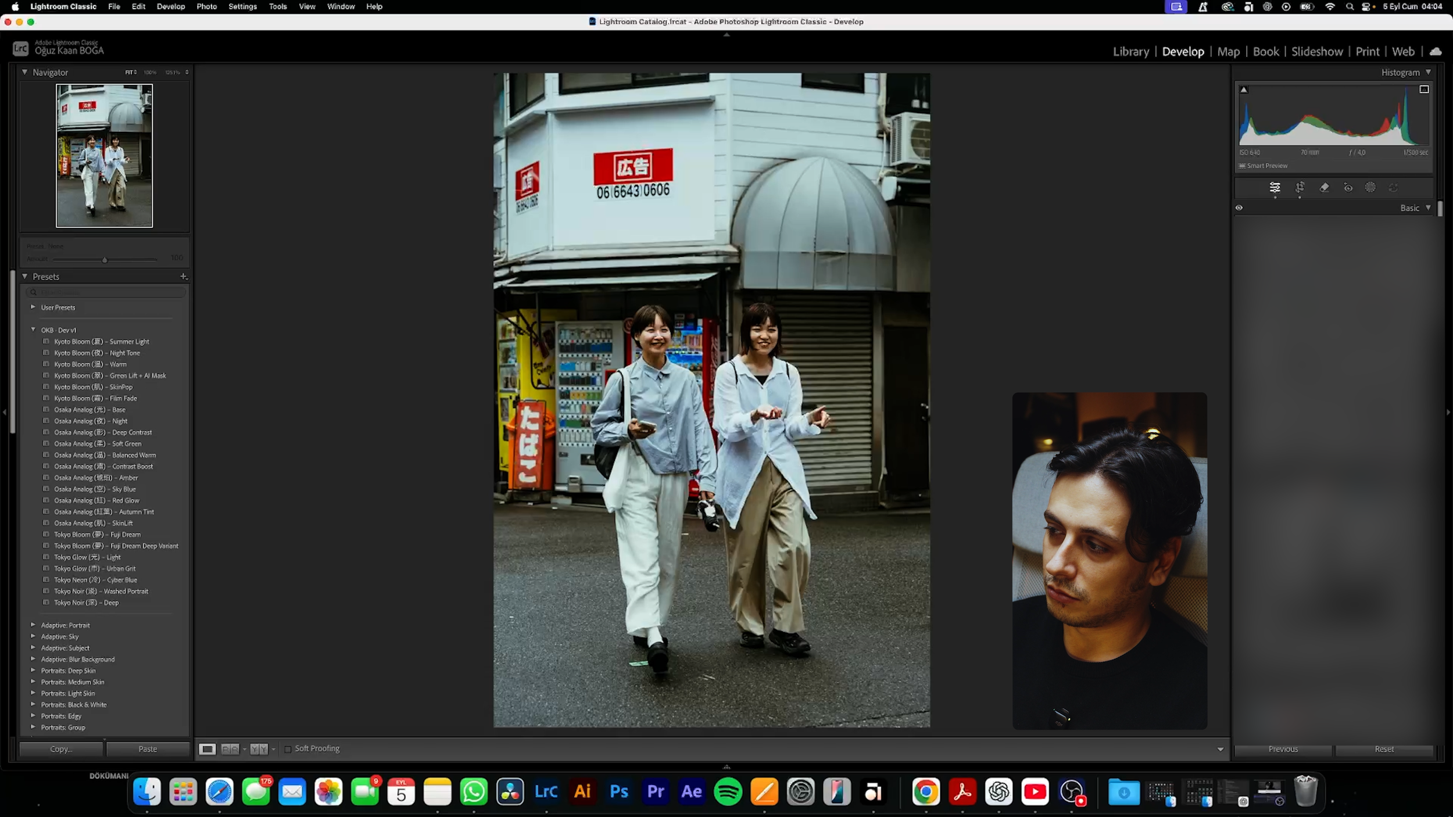Adjust the preset Amount slider
Screen dimensions: 1453x817
105,260
